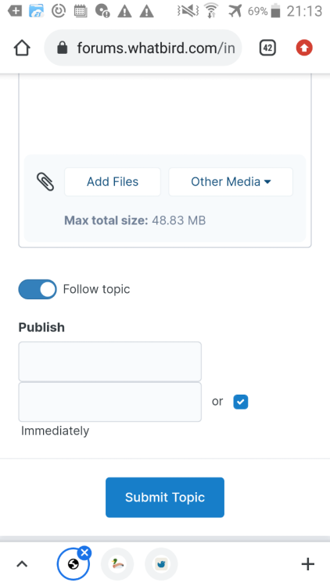The height and width of the screenshot is (586, 330).
Task: Switch to the blue bird icon tab
Action: (x=161, y=564)
